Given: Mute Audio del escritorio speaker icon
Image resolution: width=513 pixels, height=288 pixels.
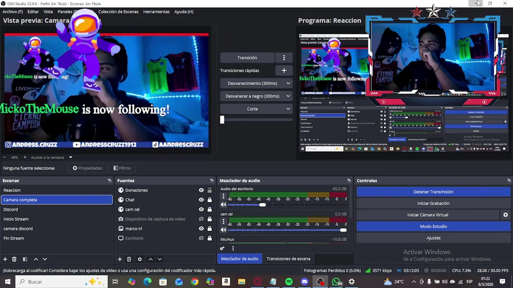Looking at the screenshot, I should coord(223,204).
